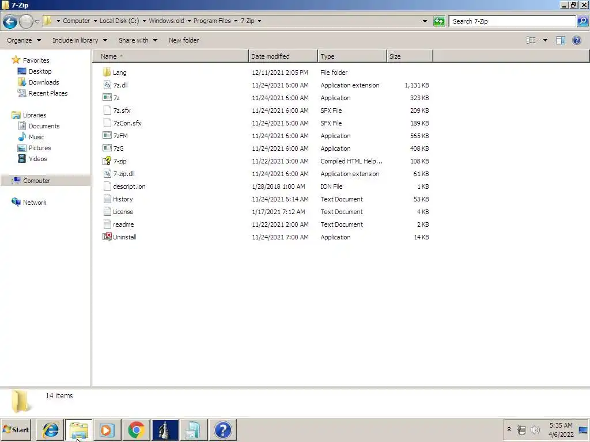Open the Share with menu
This screenshot has height=442, width=590.
pyautogui.click(x=138, y=40)
